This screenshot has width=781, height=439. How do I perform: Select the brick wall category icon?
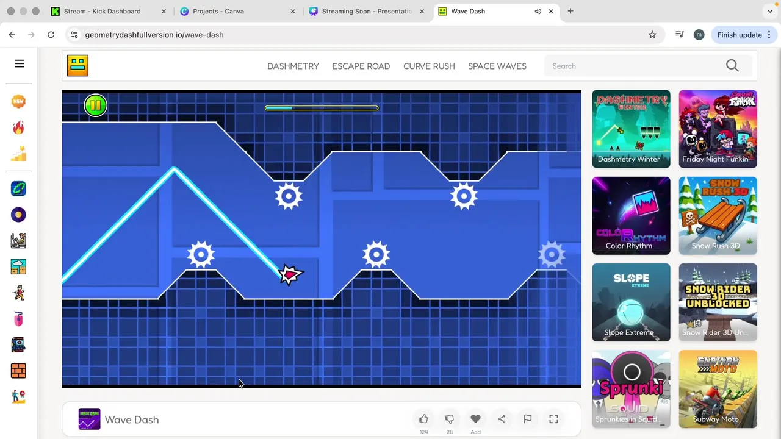click(x=18, y=371)
